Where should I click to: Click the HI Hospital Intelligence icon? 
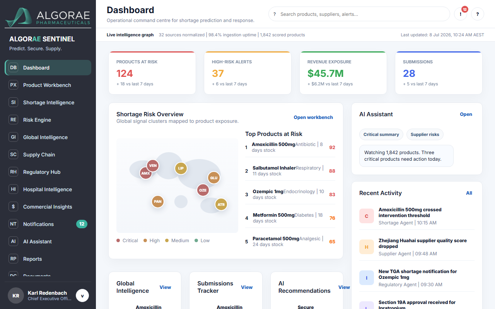14,189
